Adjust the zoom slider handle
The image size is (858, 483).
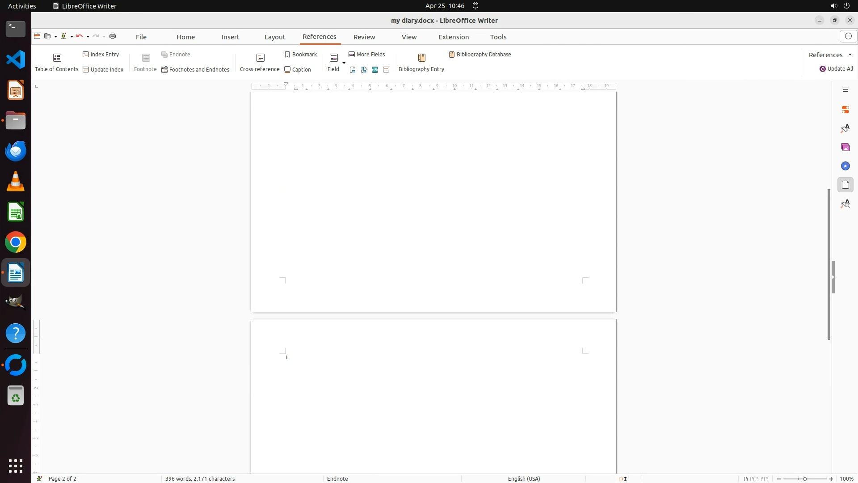click(804, 479)
